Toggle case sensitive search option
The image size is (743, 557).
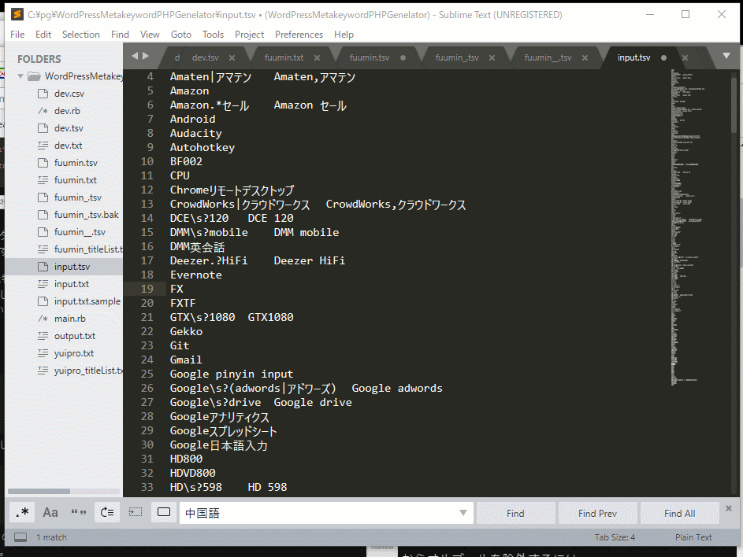(50, 513)
